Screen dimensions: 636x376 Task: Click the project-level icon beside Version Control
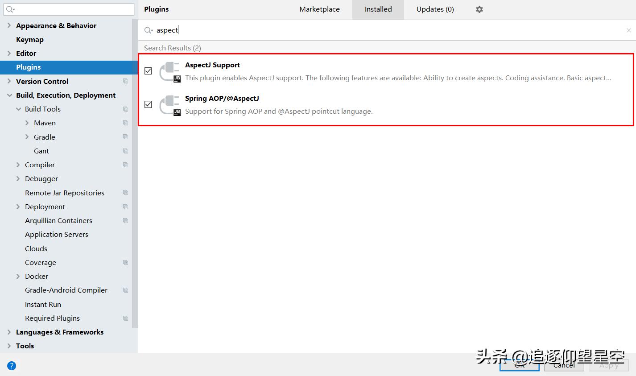click(125, 81)
